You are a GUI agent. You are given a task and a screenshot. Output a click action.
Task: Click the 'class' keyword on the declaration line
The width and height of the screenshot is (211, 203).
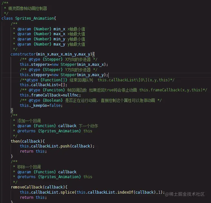pyautogui.click(x=7, y=18)
